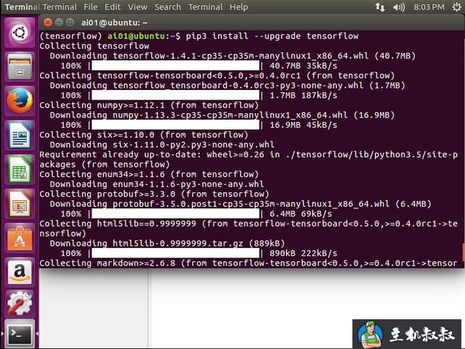465x349 pixels.
Task: Click 'Downloading html5lib-0.9999999.tar.gz' line
Action: [x=167, y=244]
